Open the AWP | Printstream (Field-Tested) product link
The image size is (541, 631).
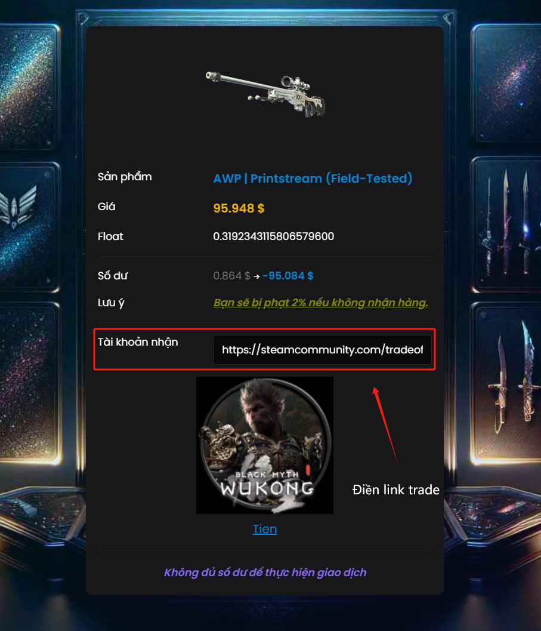(313, 178)
